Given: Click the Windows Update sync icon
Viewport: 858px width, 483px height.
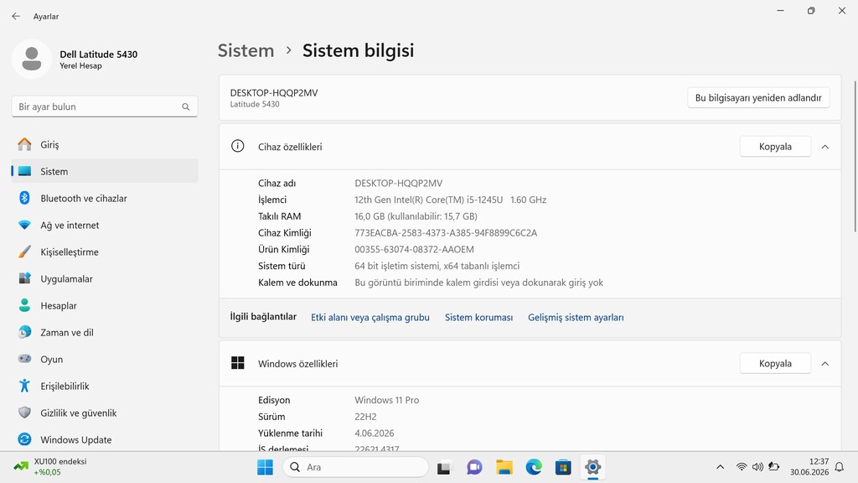Looking at the screenshot, I should pyautogui.click(x=24, y=439).
